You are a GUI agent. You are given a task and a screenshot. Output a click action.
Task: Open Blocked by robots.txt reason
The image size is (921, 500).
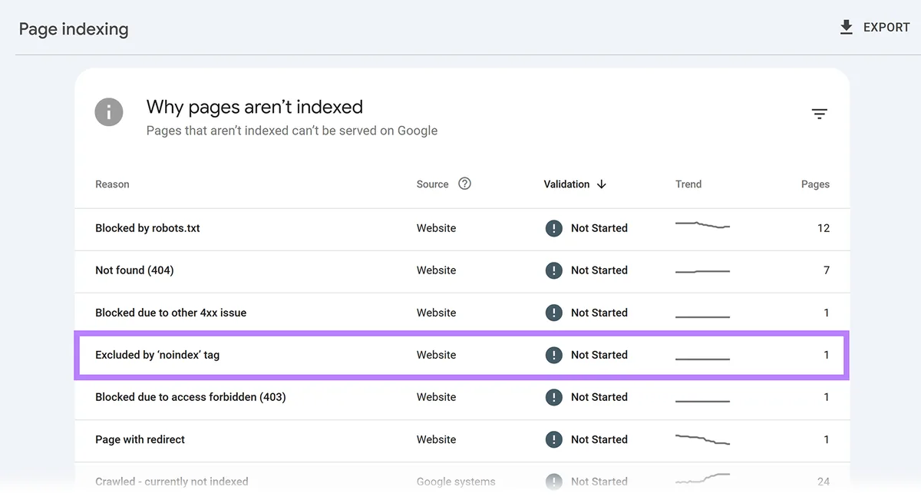[x=147, y=228]
